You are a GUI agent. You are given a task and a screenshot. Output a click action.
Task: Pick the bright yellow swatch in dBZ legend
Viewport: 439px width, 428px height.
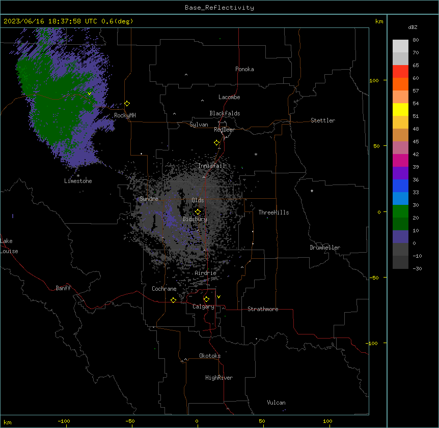pos(400,110)
